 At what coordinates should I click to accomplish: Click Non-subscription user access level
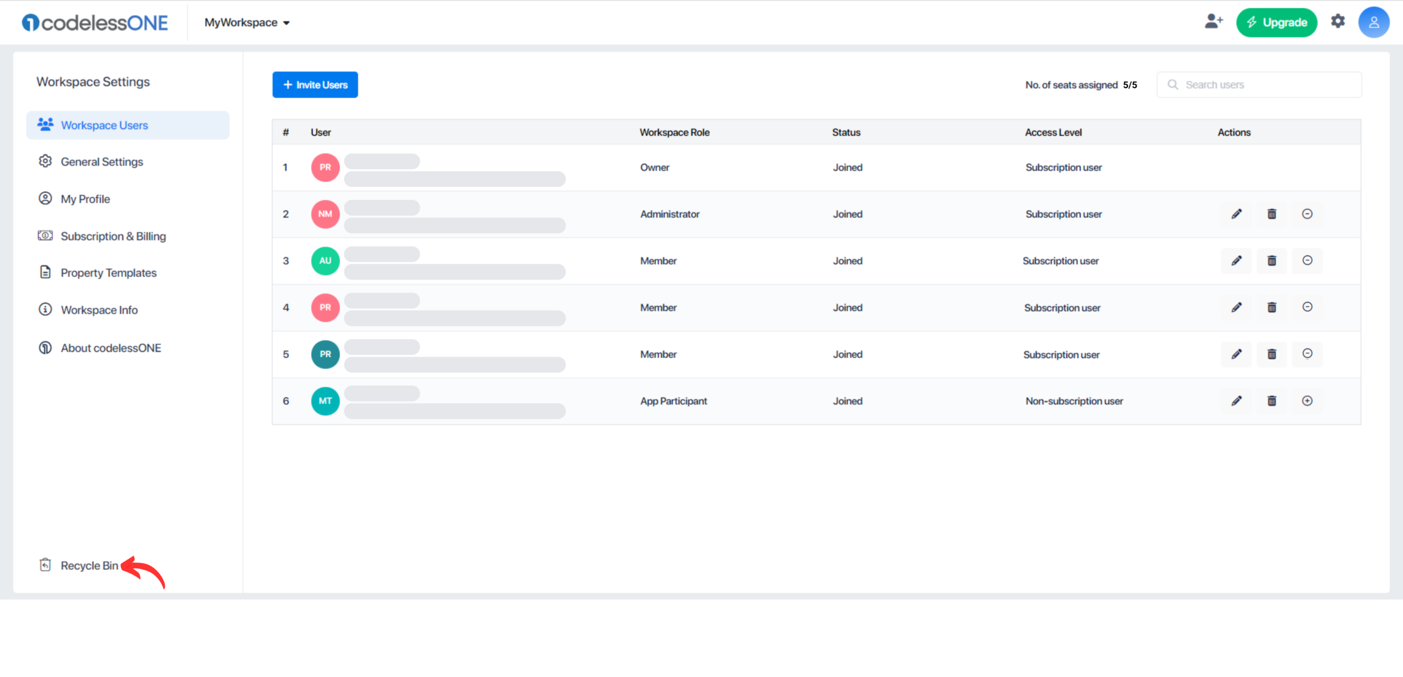click(x=1074, y=401)
